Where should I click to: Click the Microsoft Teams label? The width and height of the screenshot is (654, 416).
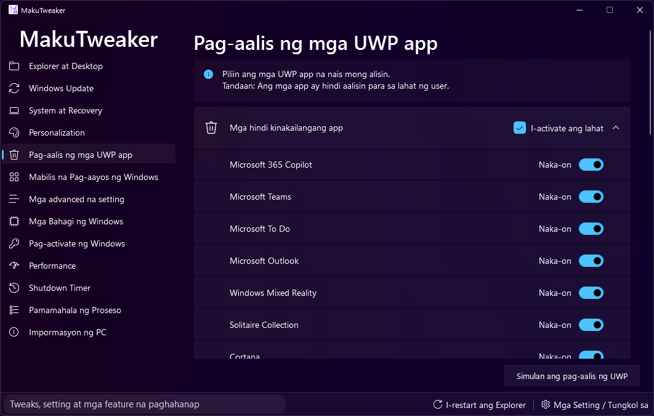click(x=260, y=197)
